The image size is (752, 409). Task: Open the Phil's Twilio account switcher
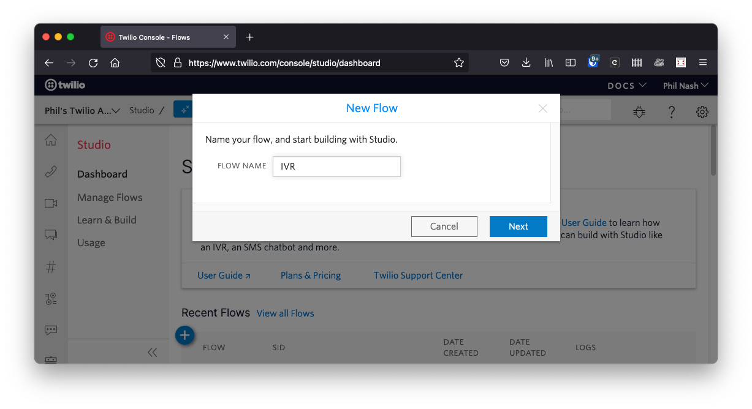(82, 111)
